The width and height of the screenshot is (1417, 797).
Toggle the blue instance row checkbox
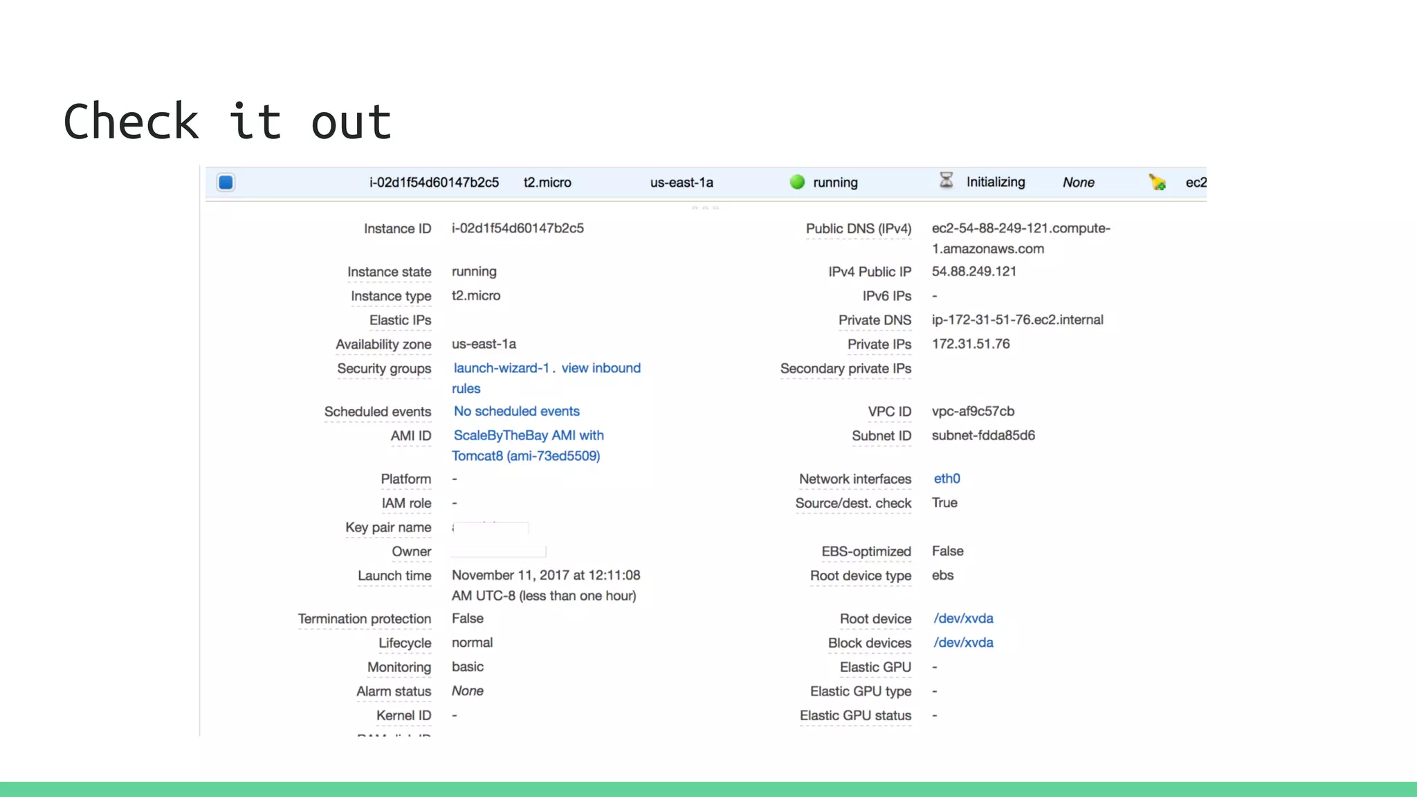[x=226, y=183]
